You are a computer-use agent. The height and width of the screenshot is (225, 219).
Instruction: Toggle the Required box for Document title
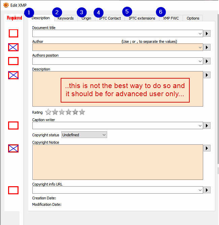coord(13,33)
